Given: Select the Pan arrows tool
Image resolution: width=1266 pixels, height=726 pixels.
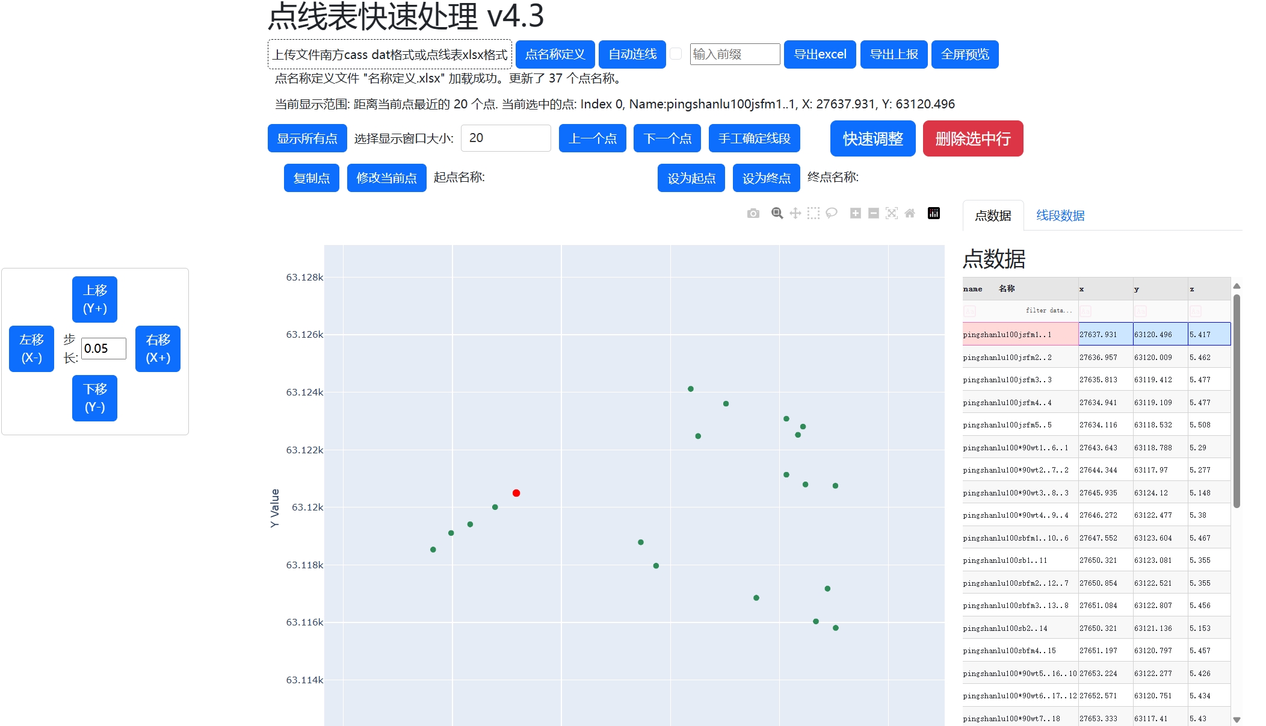Looking at the screenshot, I should [x=795, y=213].
